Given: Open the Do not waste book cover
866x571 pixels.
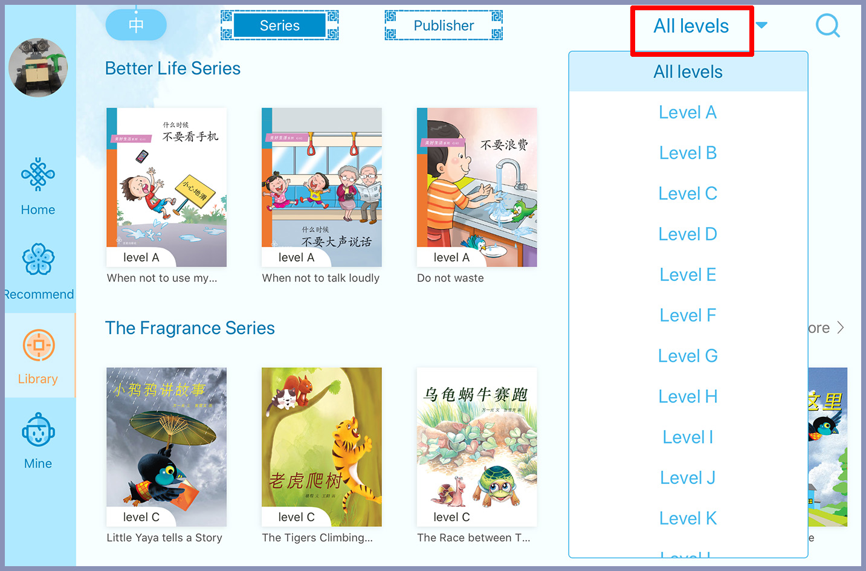Looking at the screenshot, I should tap(477, 187).
